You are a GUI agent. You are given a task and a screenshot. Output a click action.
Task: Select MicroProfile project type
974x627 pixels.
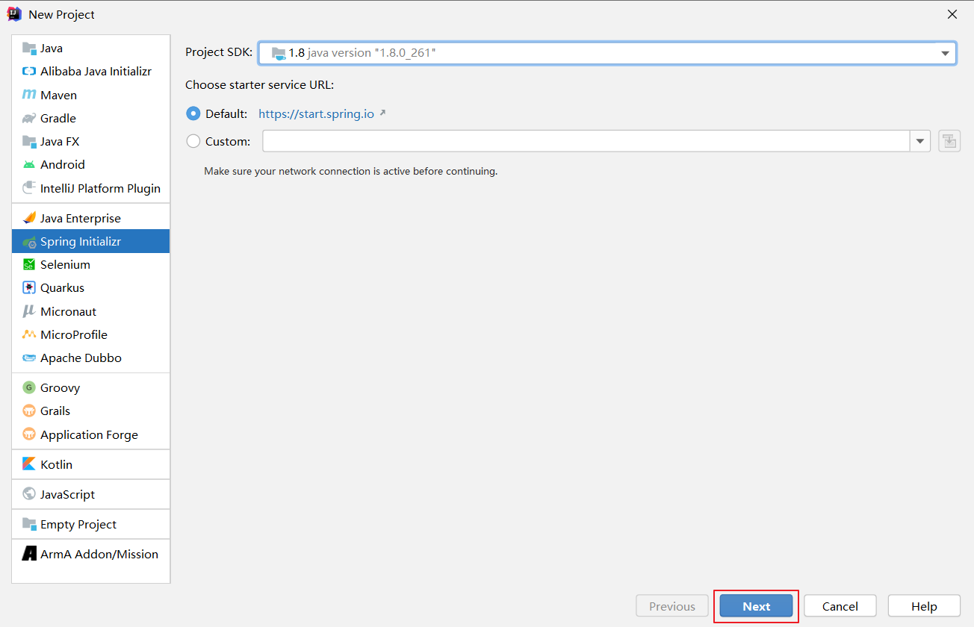[x=91, y=334]
